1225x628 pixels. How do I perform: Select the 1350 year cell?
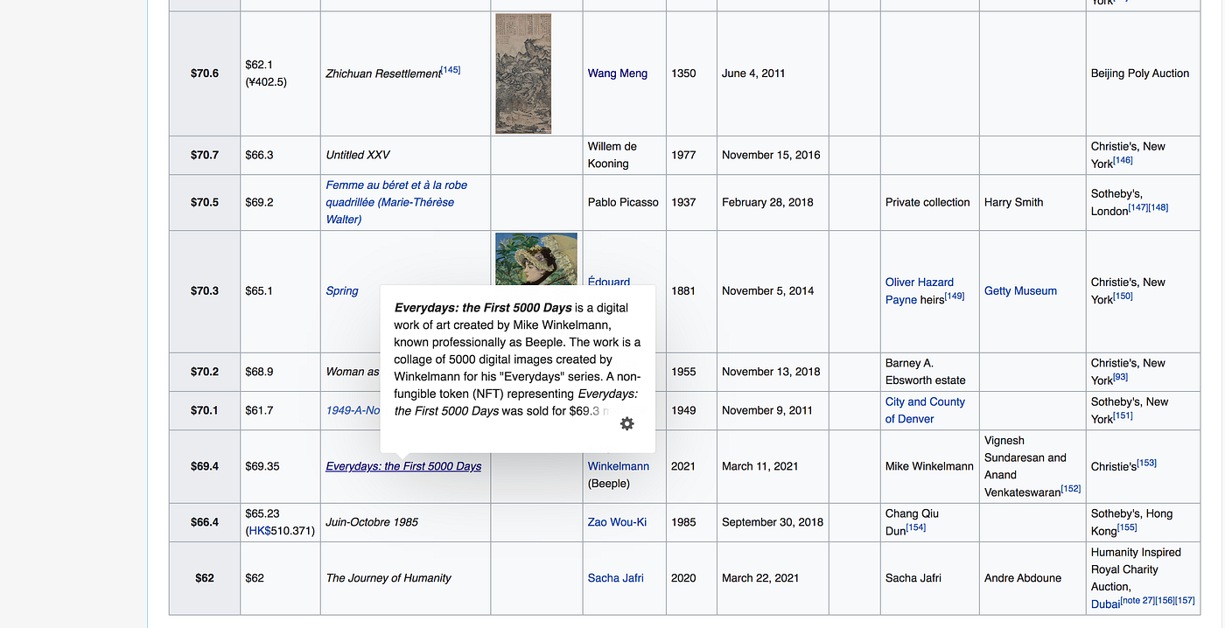pos(691,73)
